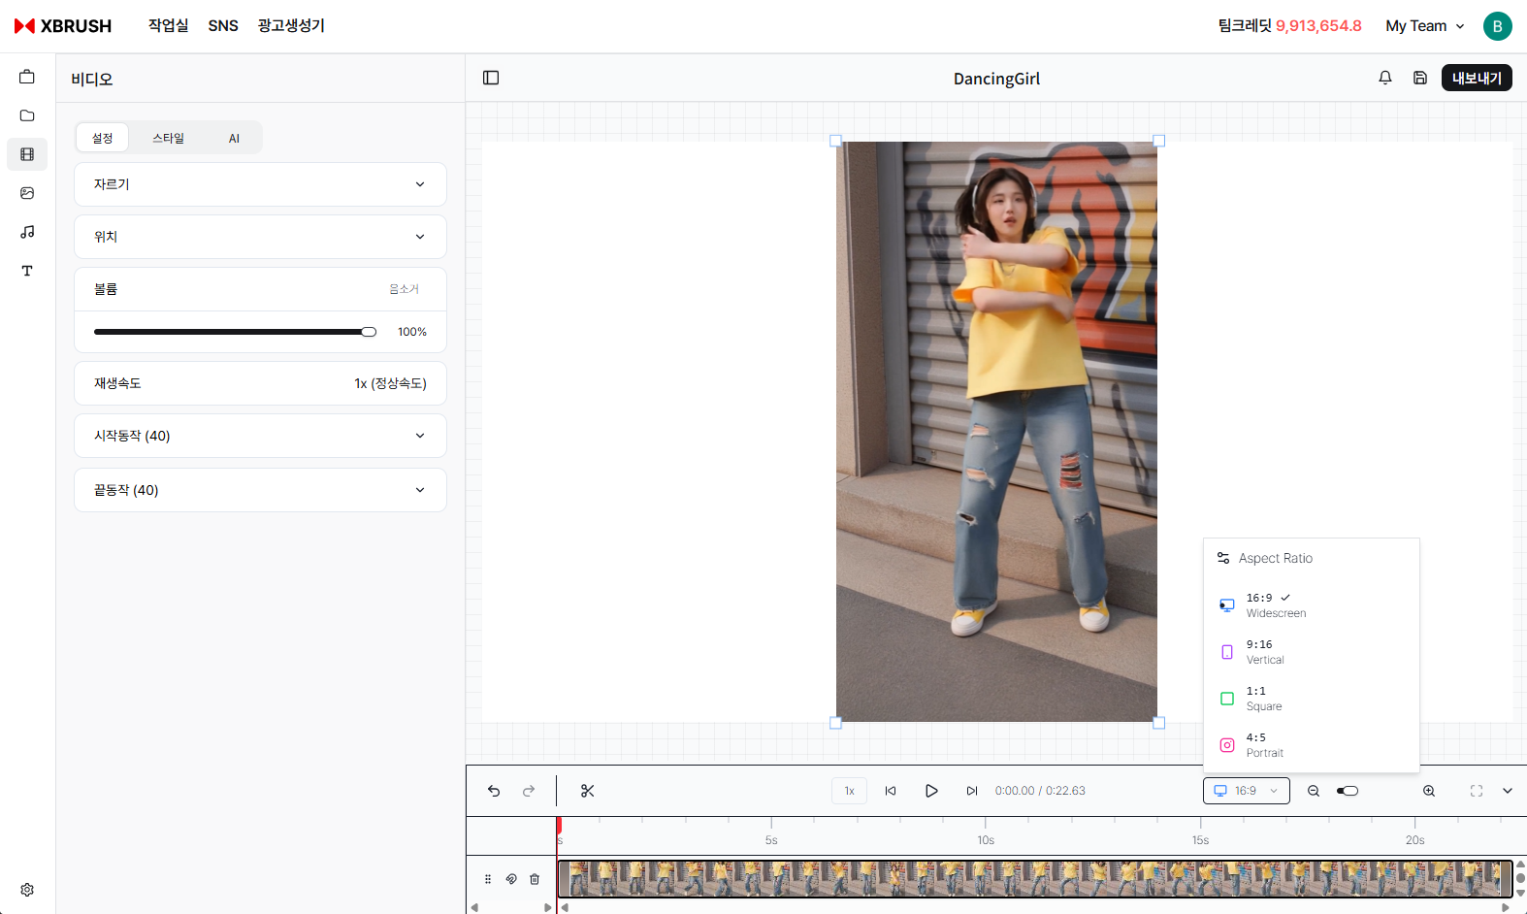The height and width of the screenshot is (914, 1527).
Task: Adjust the volume slider handle
Action: (369, 332)
